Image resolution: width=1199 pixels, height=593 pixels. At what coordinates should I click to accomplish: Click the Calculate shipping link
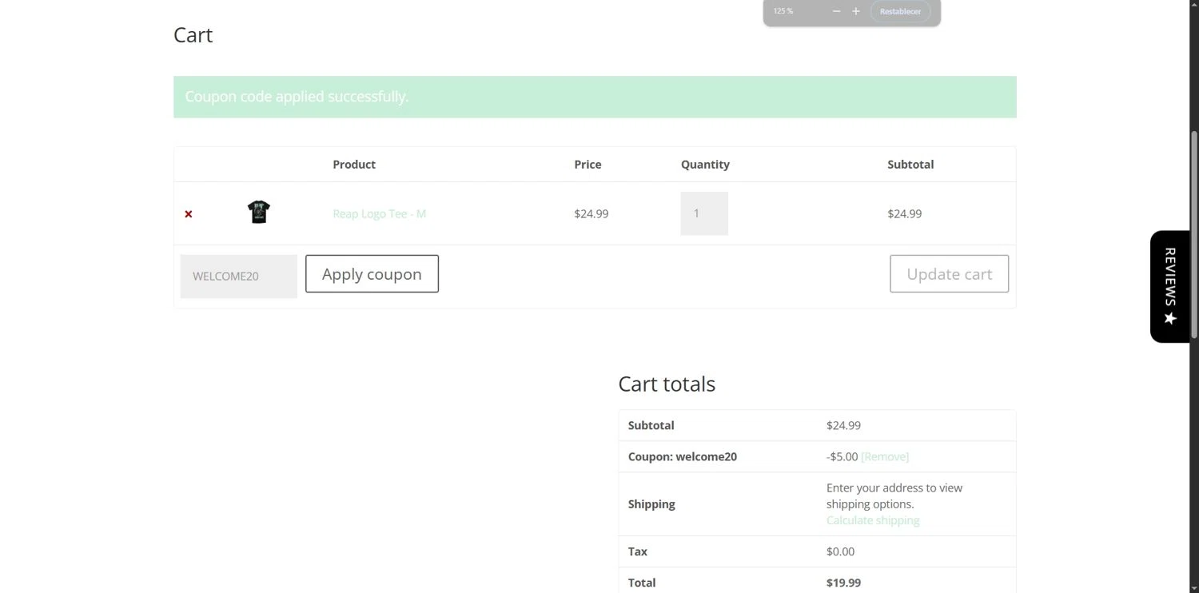coord(873,520)
